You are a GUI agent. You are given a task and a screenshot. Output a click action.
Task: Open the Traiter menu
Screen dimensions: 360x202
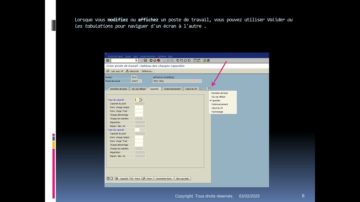click(x=128, y=56)
